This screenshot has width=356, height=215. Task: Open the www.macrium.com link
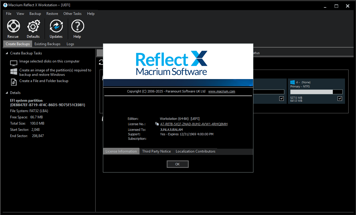coord(222,91)
